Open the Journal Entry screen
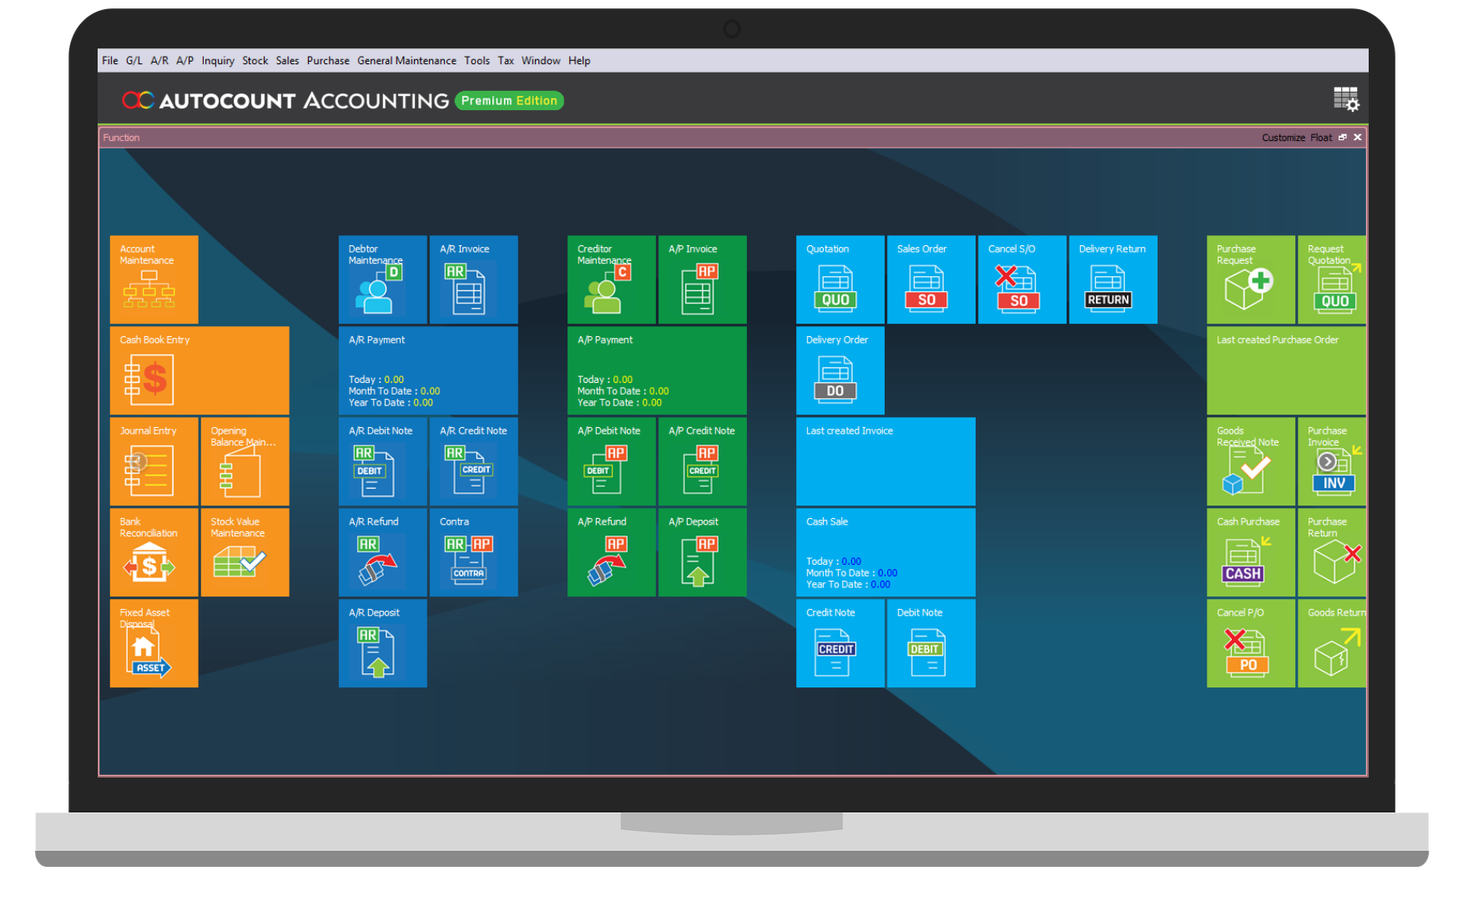The height and width of the screenshot is (901, 1463). (153, 461)
